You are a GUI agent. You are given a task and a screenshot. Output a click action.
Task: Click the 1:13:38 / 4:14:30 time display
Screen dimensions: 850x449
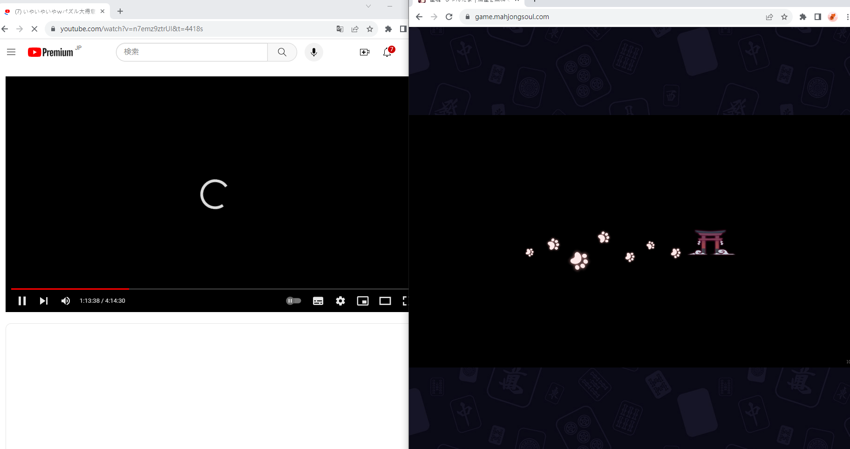102,301
